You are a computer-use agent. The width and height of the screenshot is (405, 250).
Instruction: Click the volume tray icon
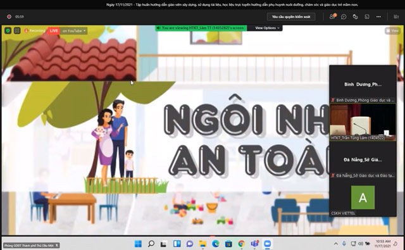click(361, 244)
